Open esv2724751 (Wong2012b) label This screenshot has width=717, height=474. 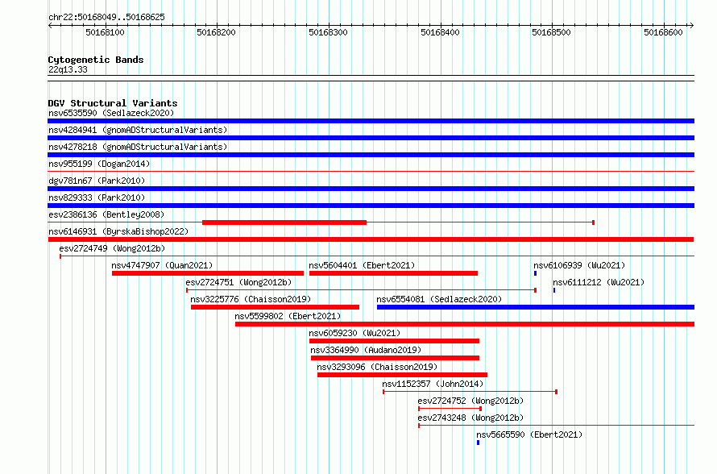(238, 282)
